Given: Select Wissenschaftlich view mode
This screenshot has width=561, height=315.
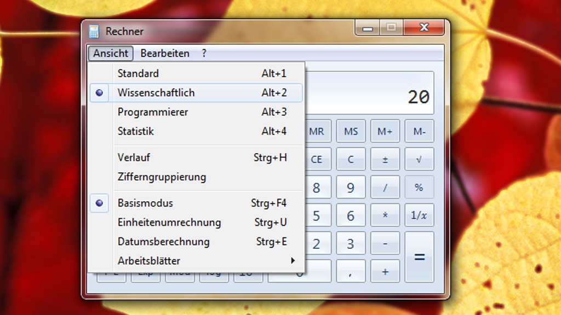Looking at the screenshot, I should [x=156, y=93].
